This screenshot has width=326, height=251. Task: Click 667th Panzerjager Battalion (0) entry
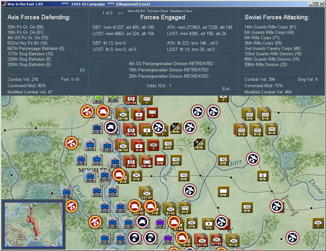36,49
